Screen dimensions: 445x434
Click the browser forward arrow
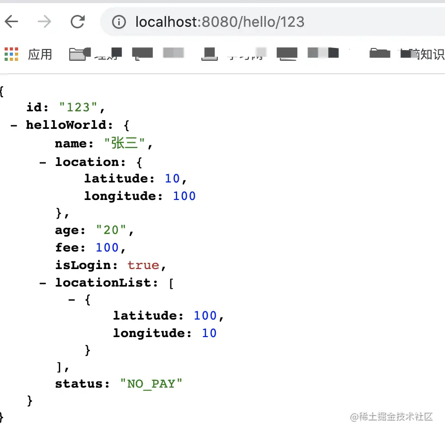point(44,22)
